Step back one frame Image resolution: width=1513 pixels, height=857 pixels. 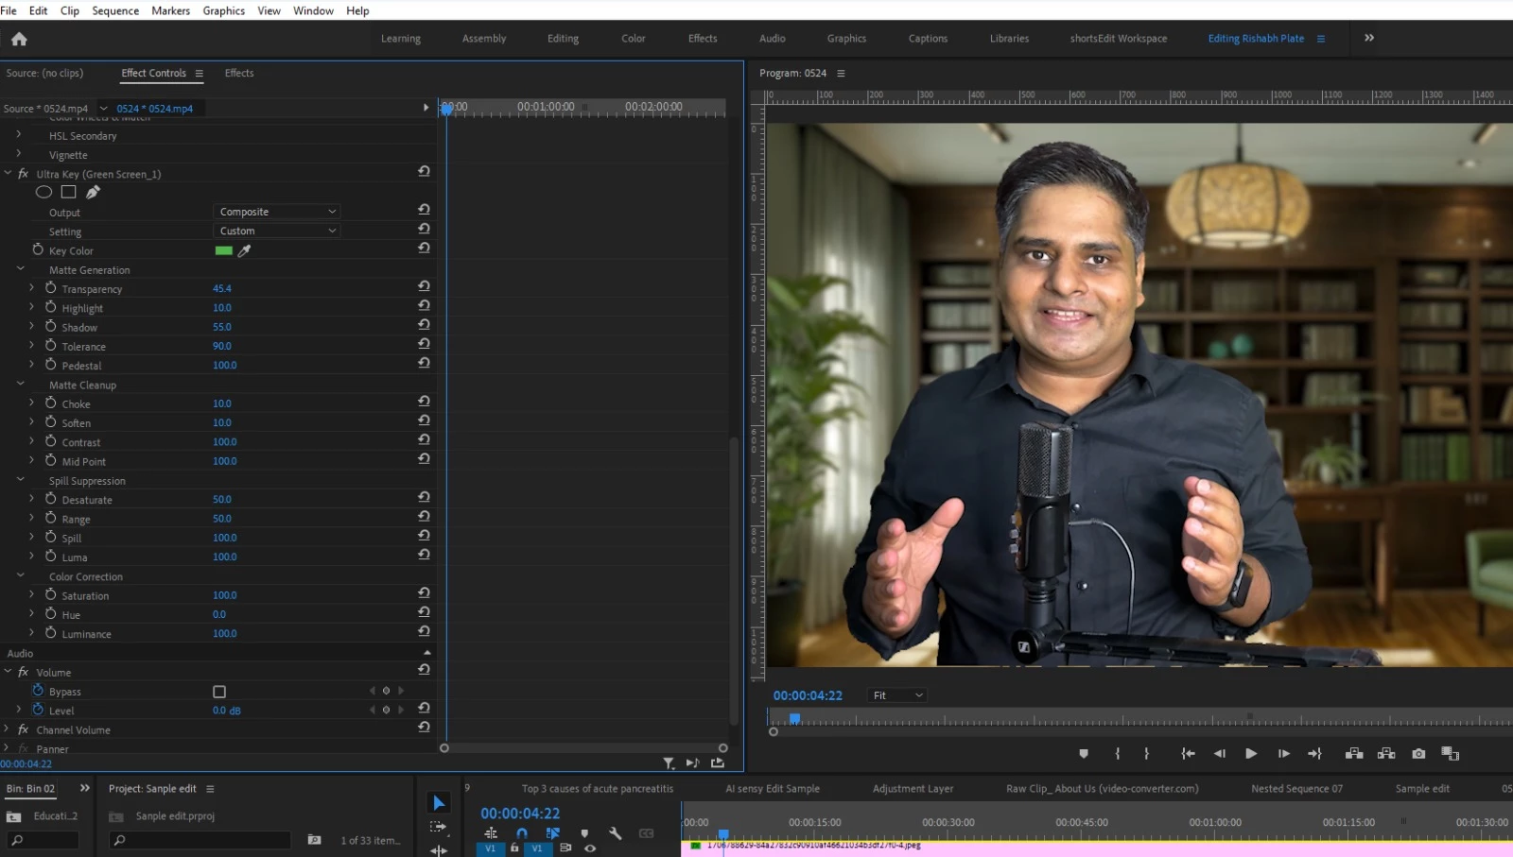point(1220,754)
